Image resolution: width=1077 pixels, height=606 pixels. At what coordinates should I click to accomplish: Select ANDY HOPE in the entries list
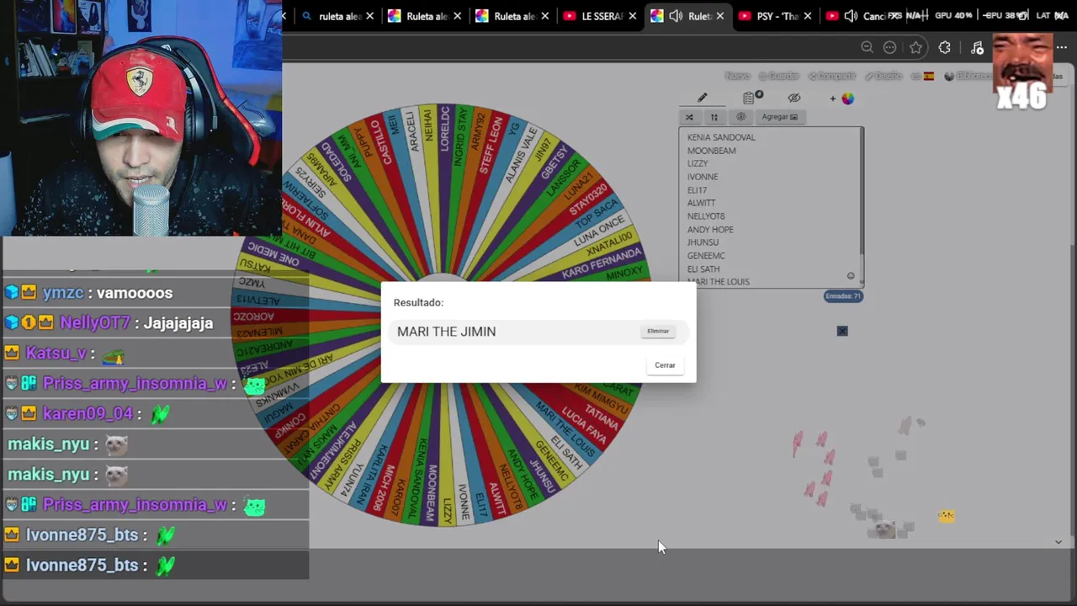coord(710,229)
